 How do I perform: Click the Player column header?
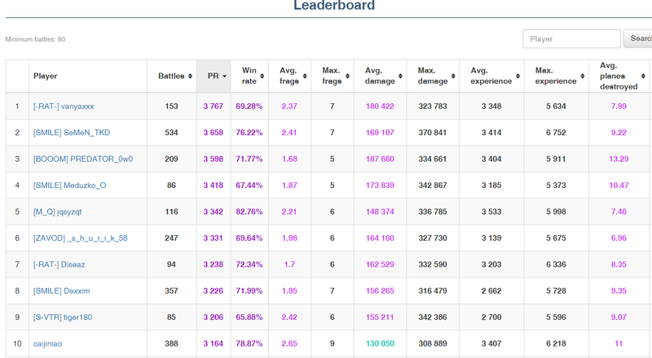coord(46,76)
